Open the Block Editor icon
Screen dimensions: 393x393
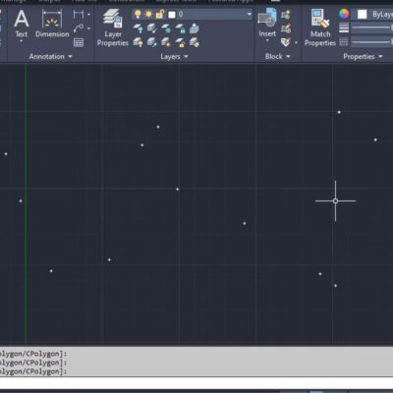[286, 28]
